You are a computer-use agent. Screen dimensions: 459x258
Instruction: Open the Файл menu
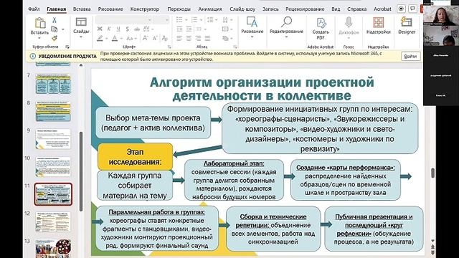click(x=34, y=9)
